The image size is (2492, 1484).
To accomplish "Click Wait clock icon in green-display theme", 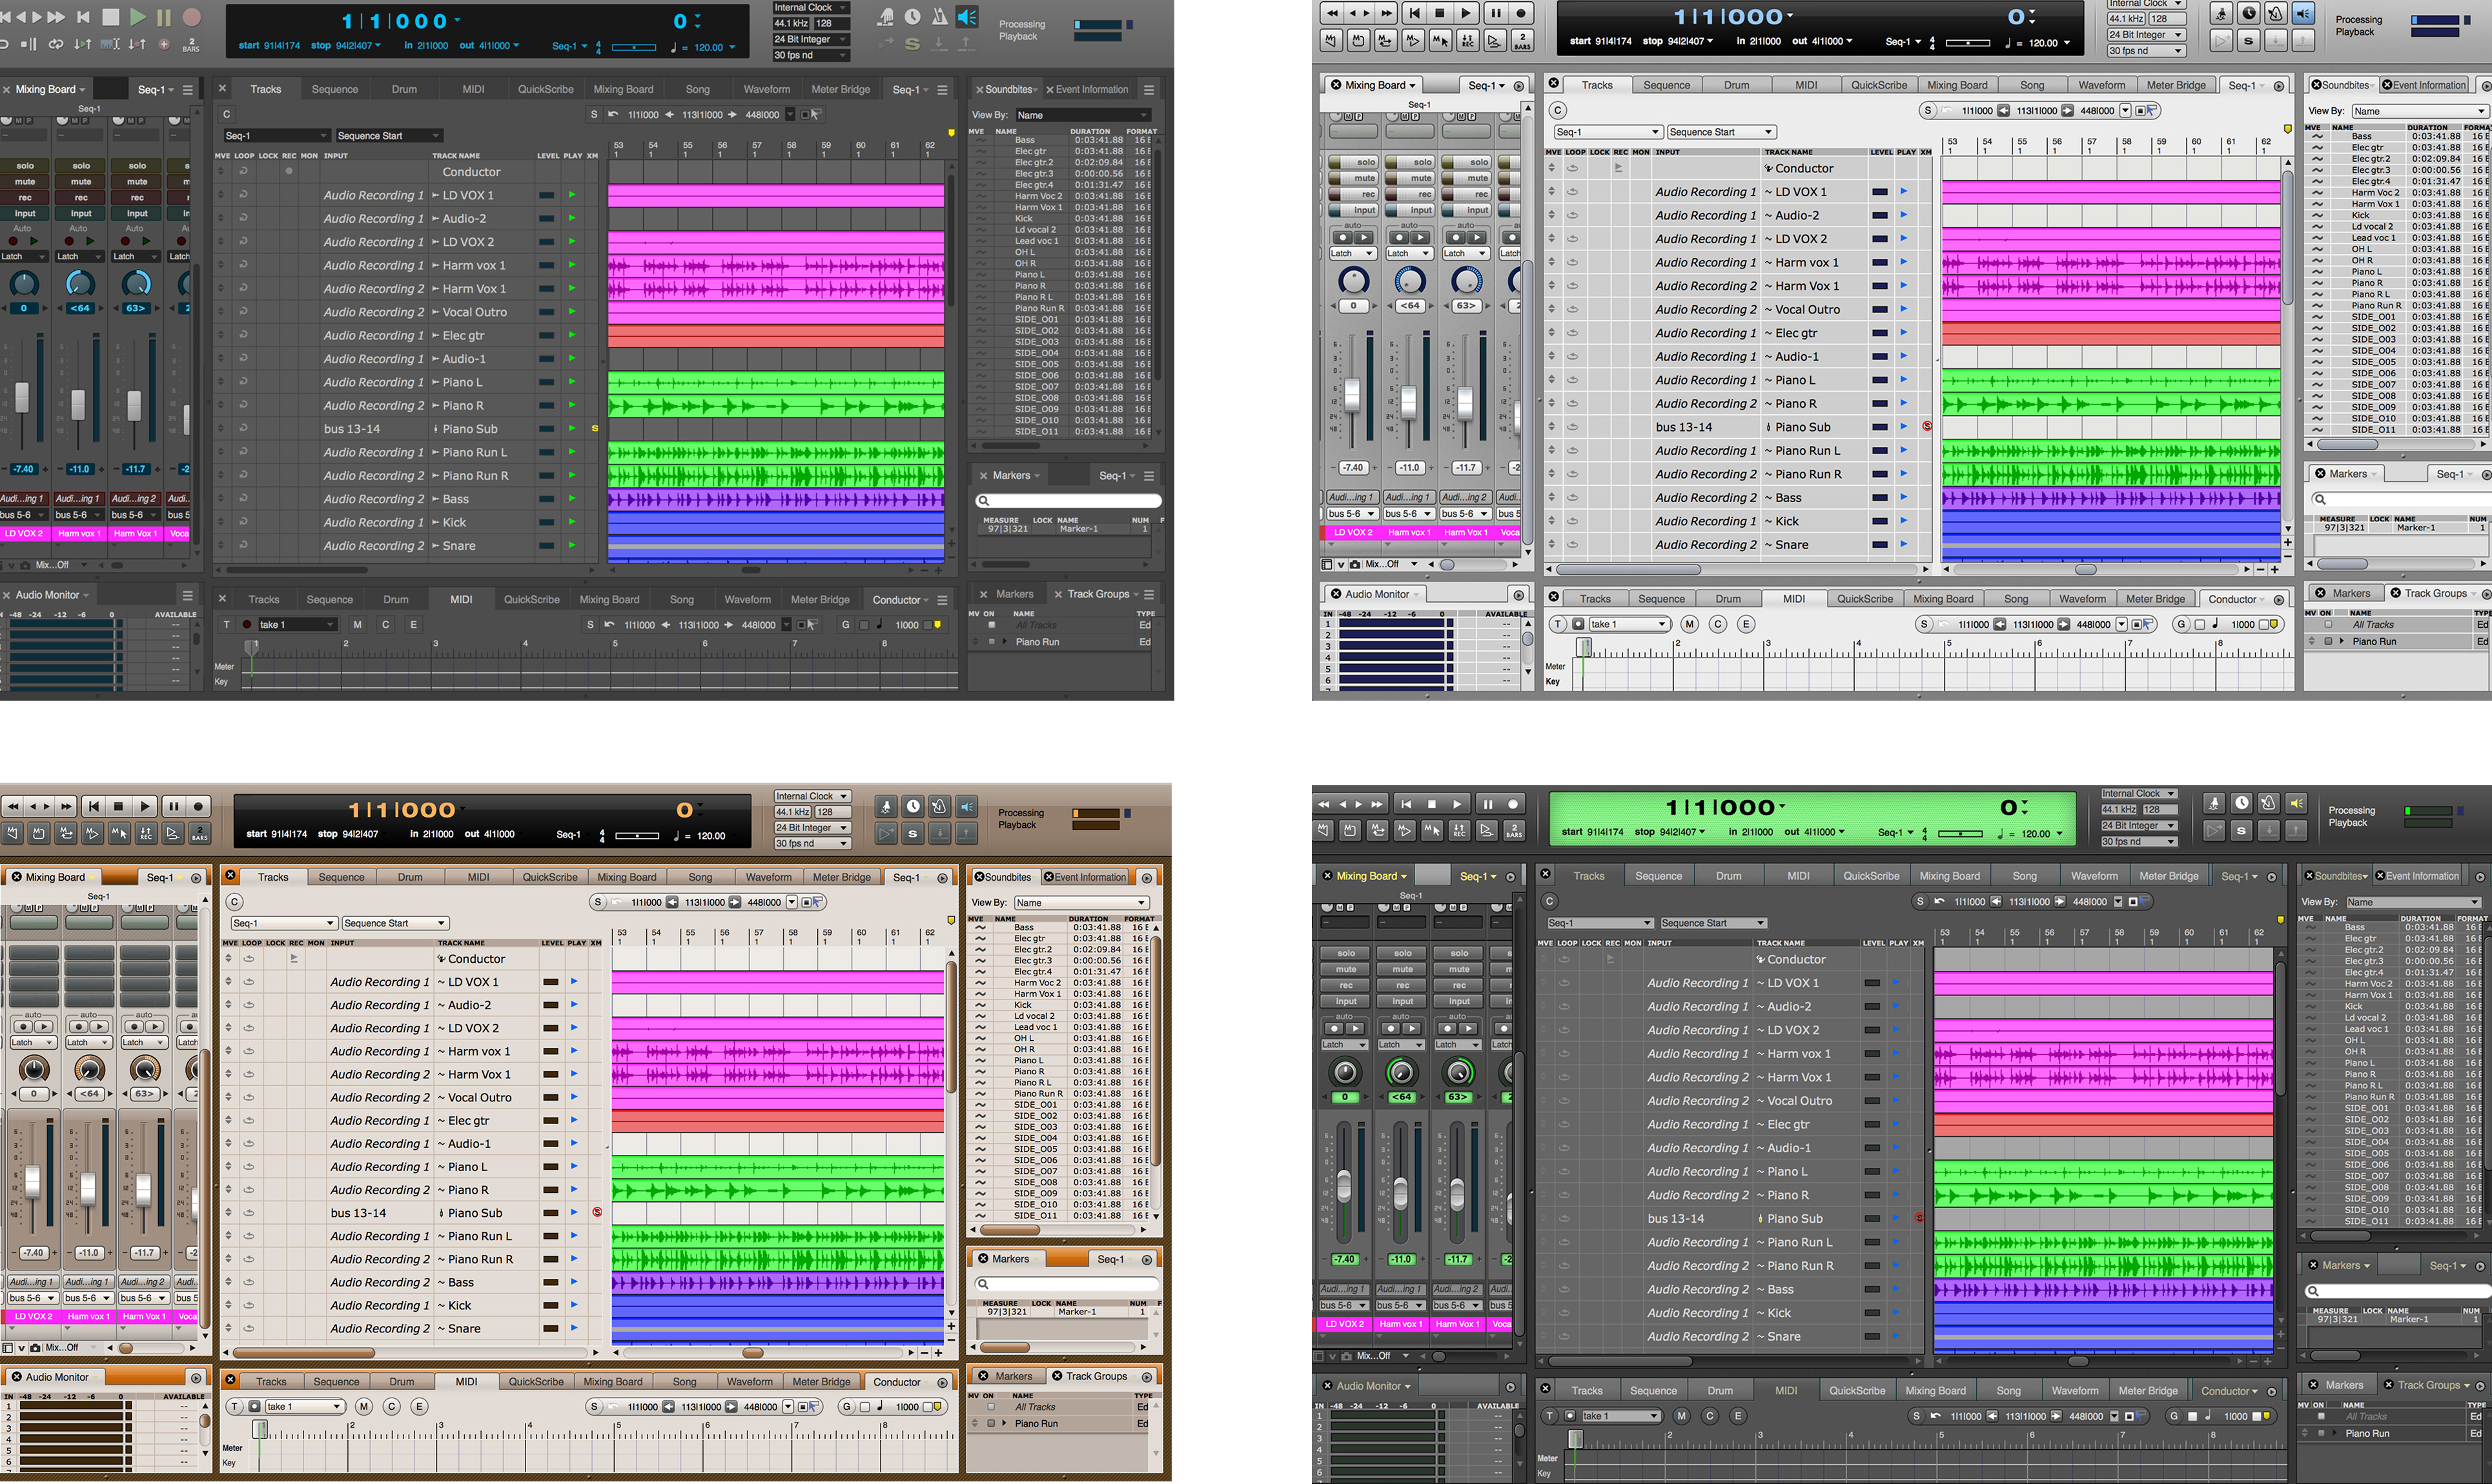I will [x=2242, y=803].
